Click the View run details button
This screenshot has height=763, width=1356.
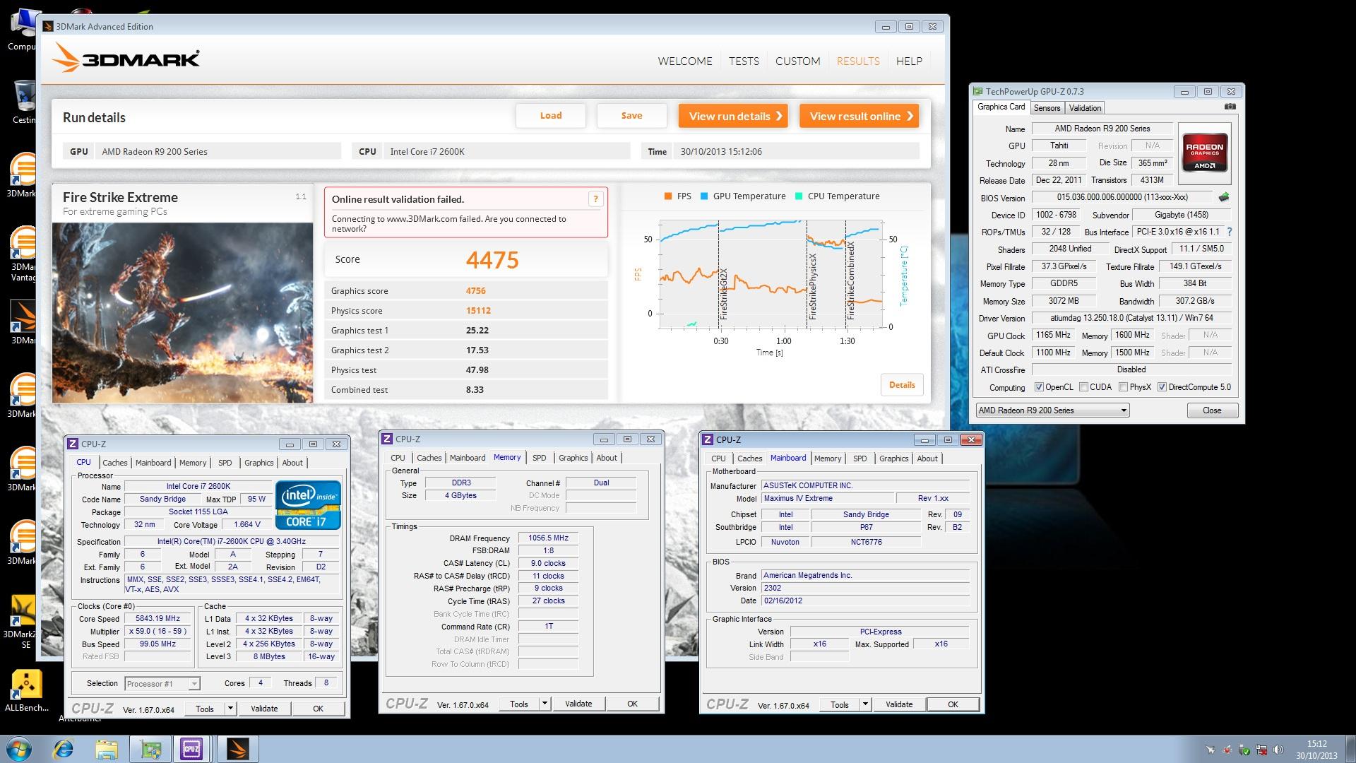pos(734,116)
